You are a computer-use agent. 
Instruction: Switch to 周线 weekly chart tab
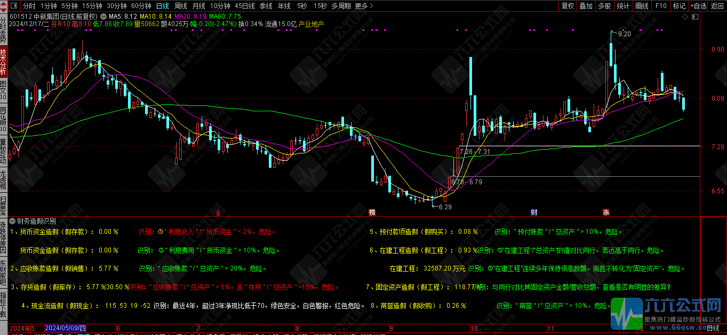pyautogui.click(x=181, y=6)
